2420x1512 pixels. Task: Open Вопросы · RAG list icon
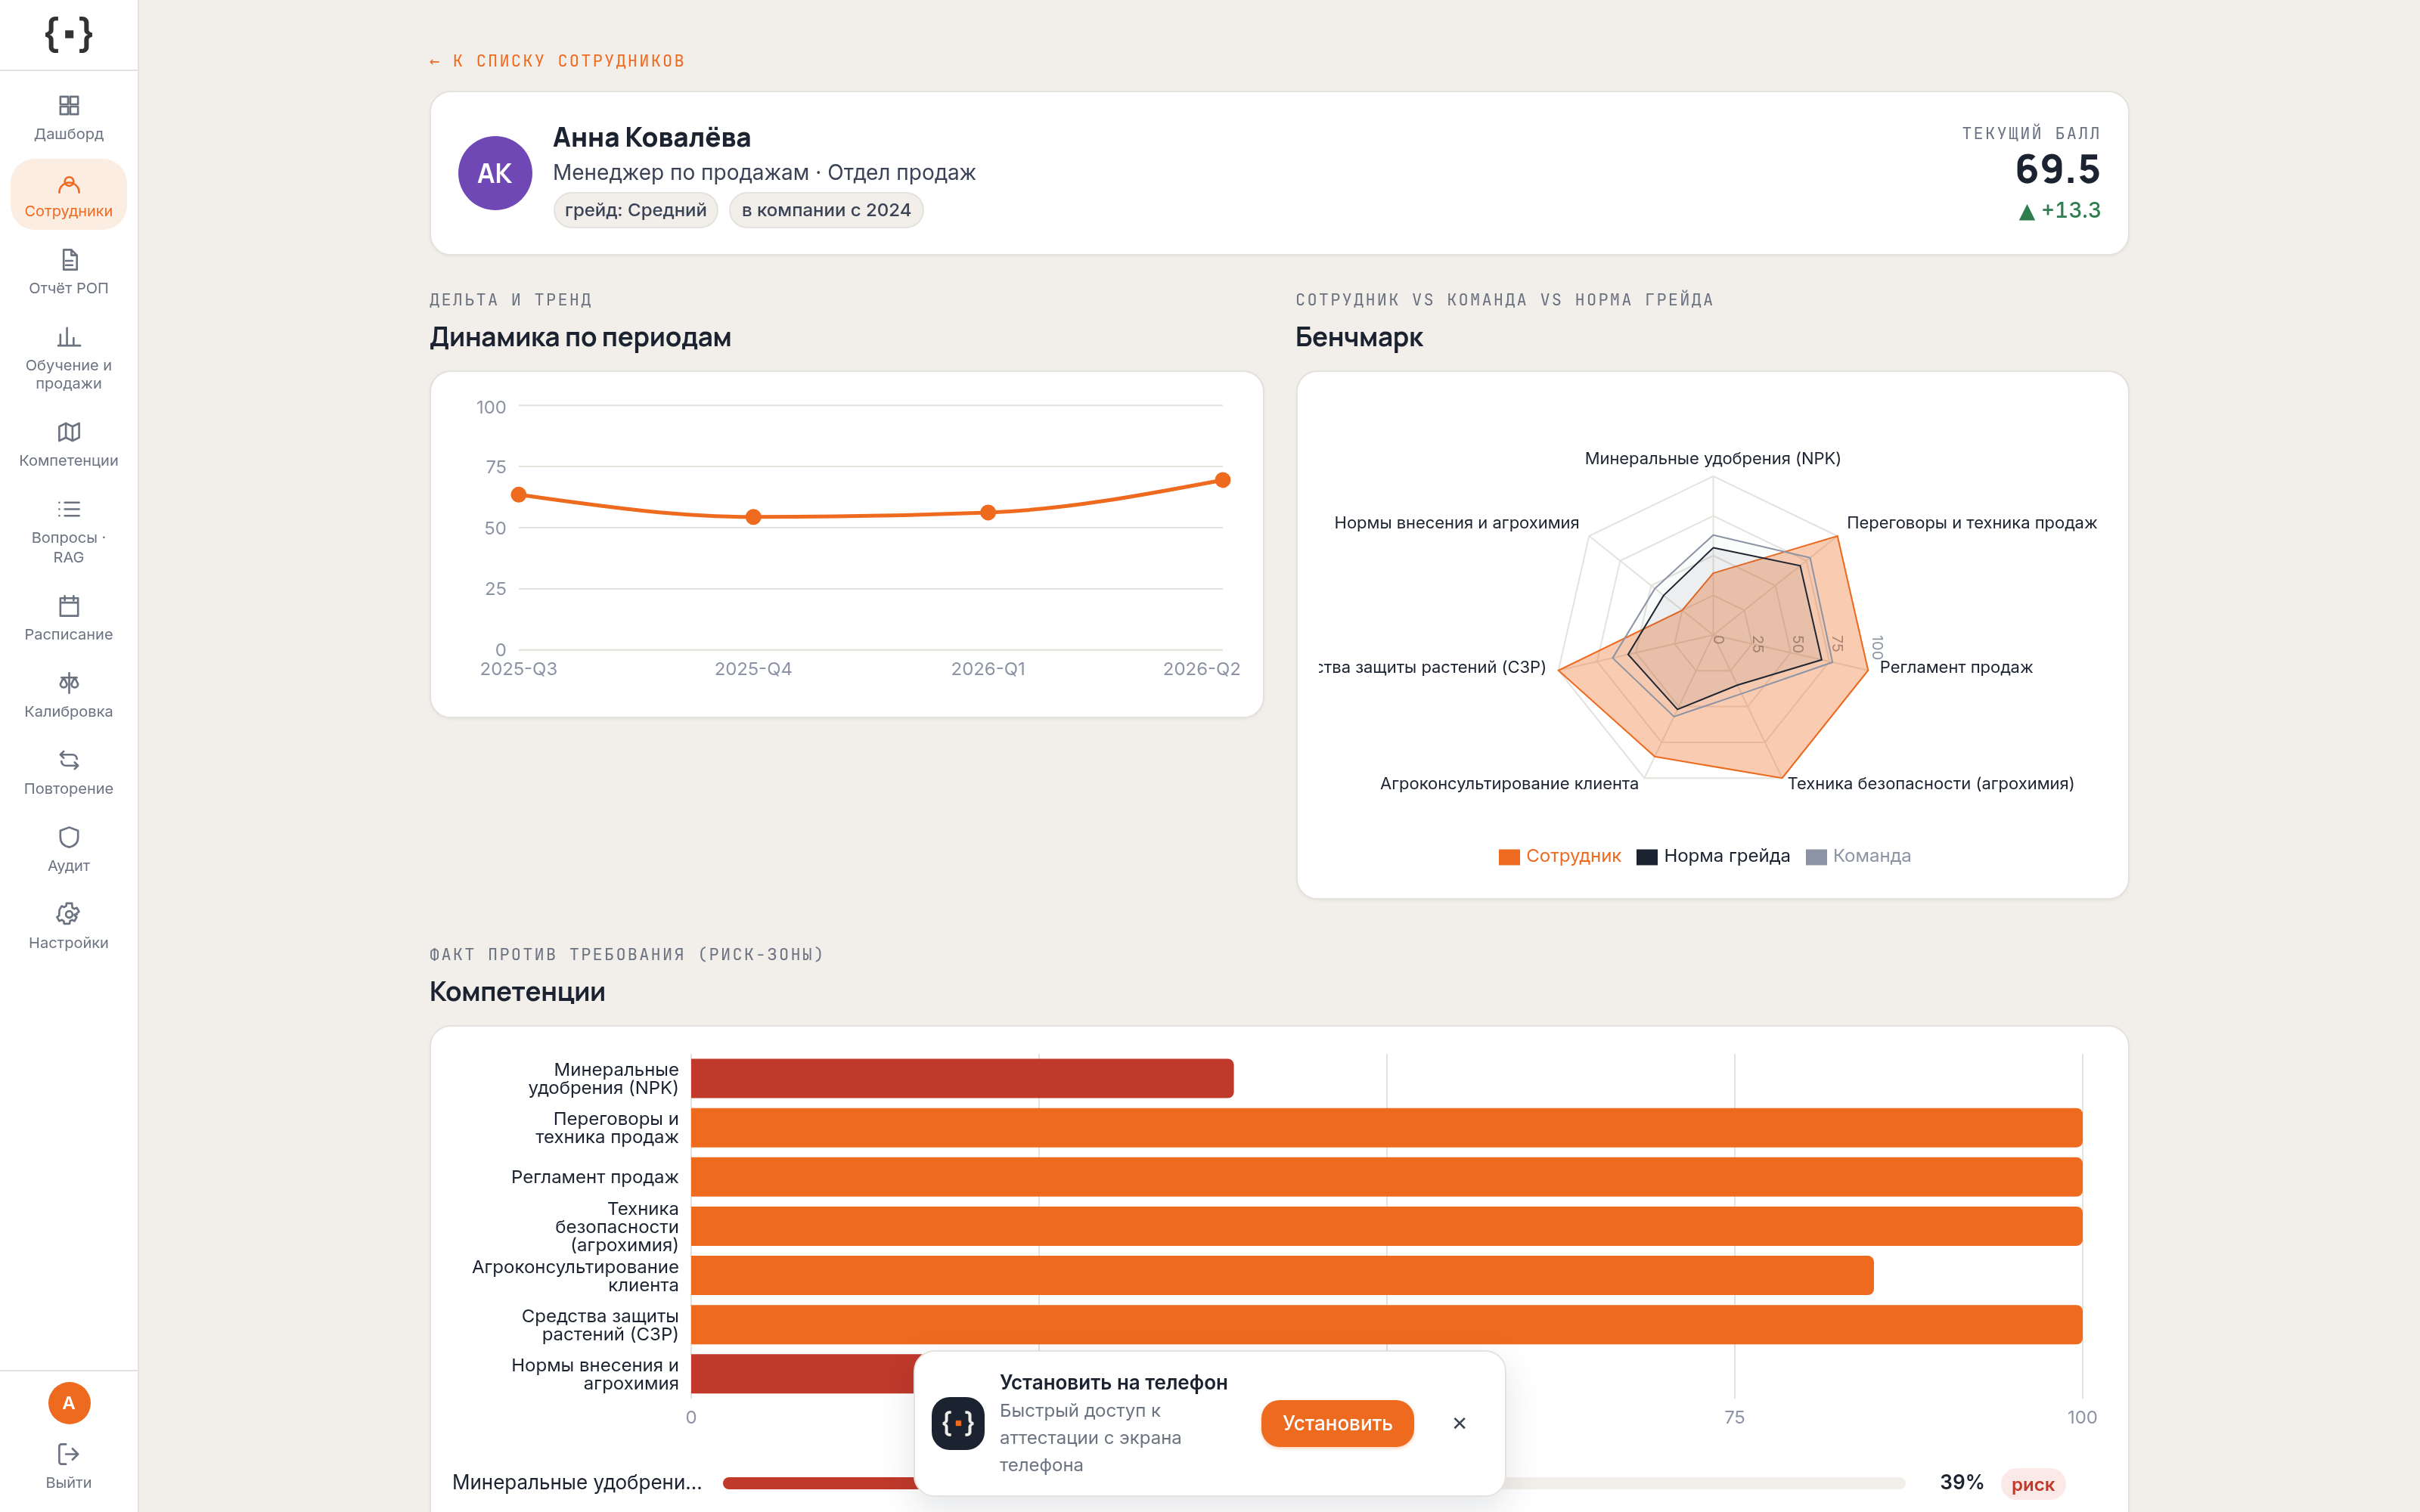(x=68, y=509)
